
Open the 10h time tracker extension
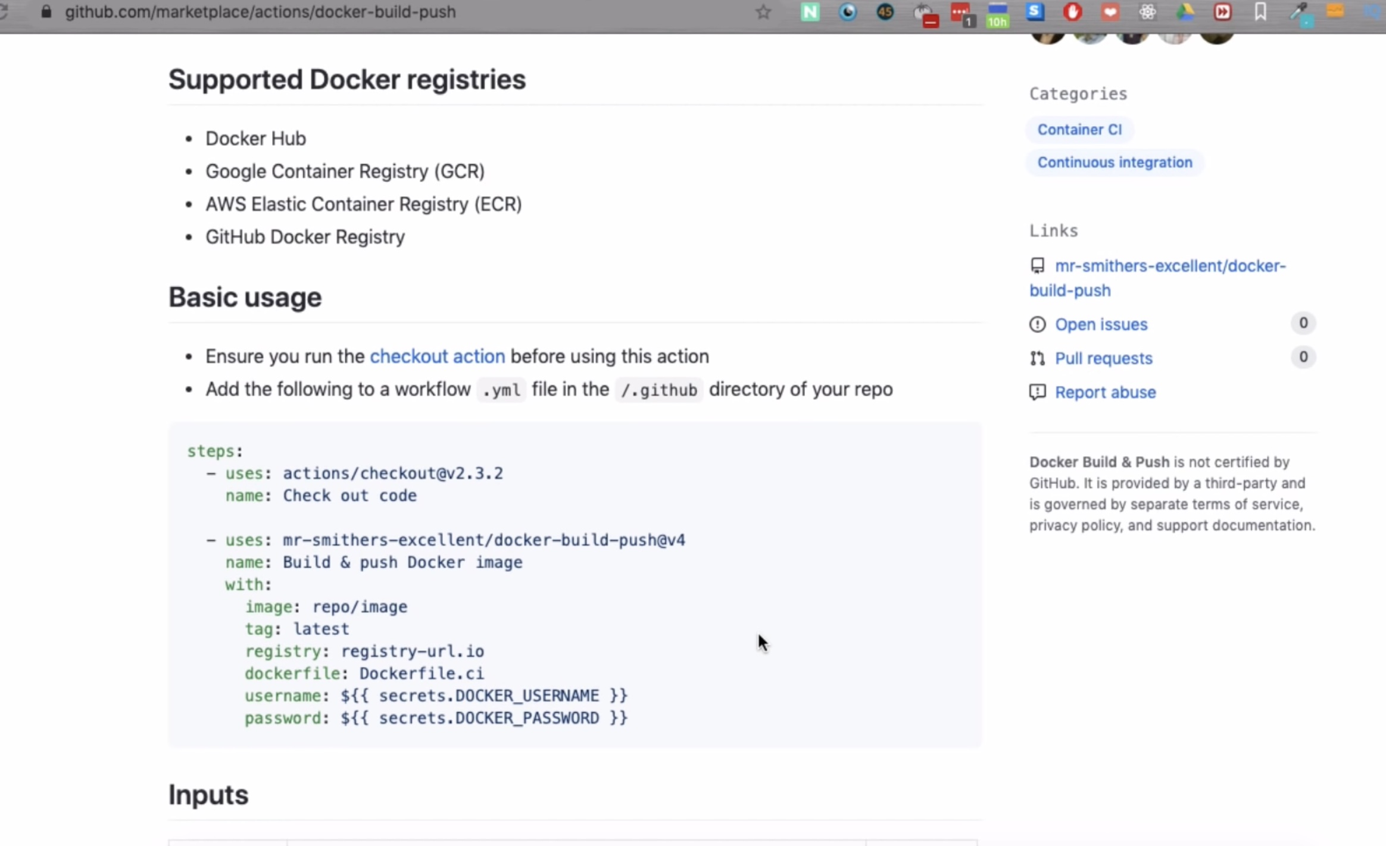coord(998,14)
